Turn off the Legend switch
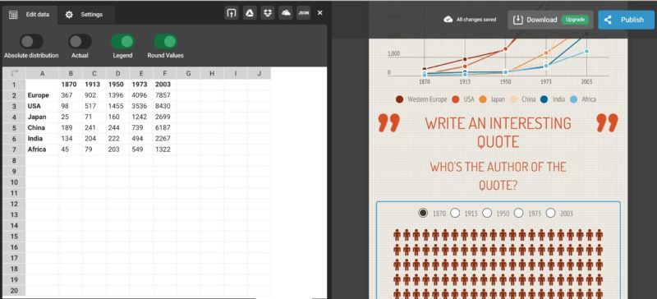657x299 pixels. click(122, 42)
